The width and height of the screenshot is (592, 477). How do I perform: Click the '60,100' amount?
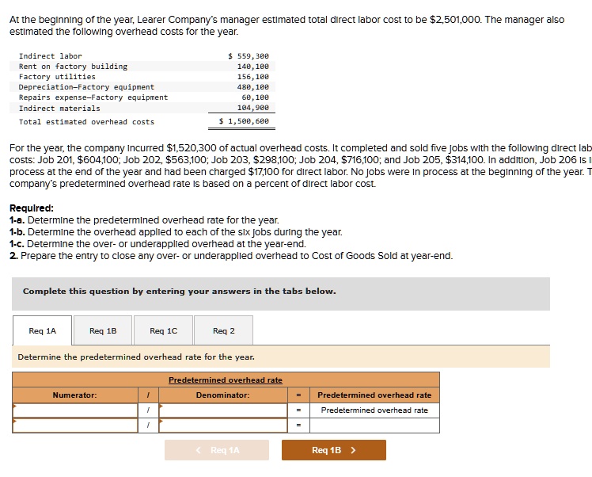[x=255, y=97]
